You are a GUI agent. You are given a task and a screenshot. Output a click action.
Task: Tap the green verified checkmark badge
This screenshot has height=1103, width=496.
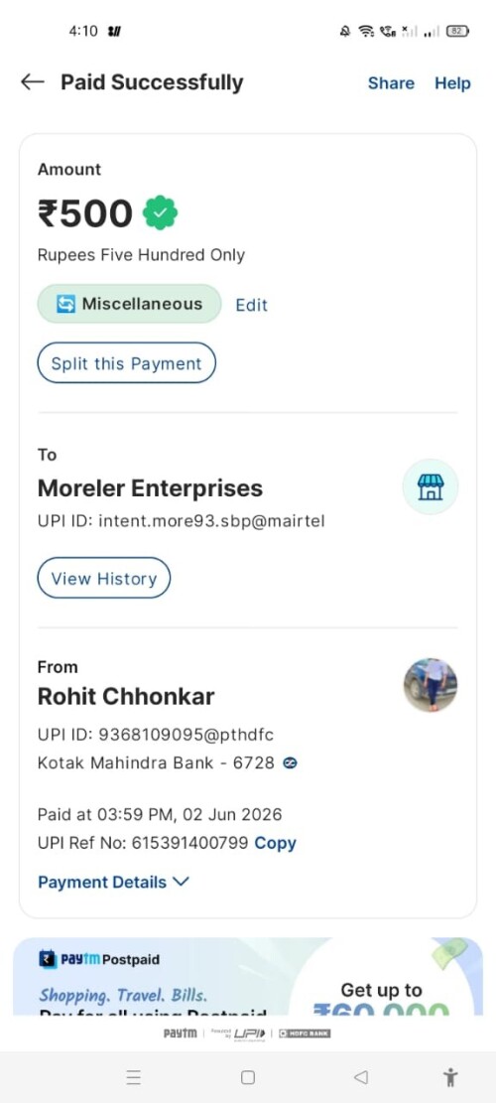160,213
